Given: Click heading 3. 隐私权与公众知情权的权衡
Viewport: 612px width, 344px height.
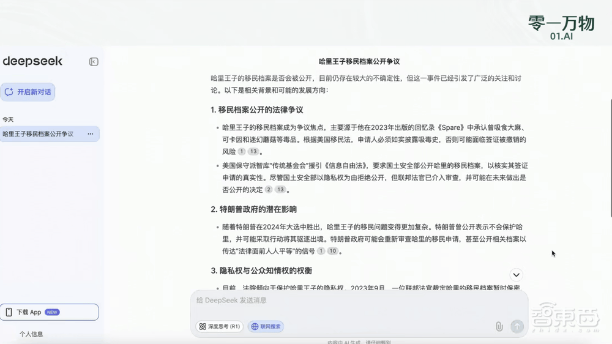Looking at the screenshot, I should coord(261,271).
